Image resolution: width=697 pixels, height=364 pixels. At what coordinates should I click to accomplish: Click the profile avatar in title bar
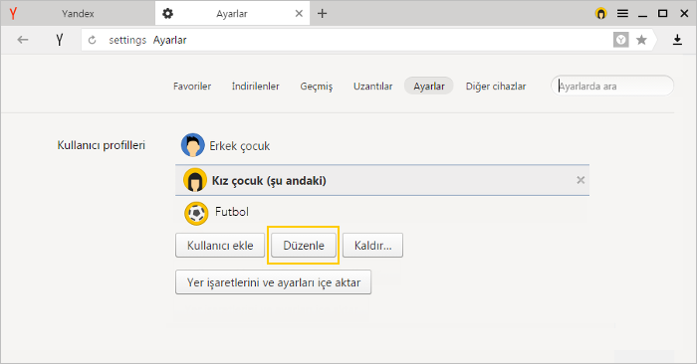(x=600, y=13)
